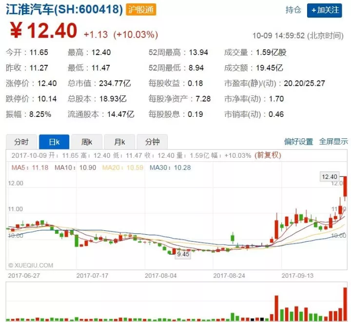Click the 最高 12.40 value
The width and height of the screenshot is (351, 322).
tap(101, 52)
